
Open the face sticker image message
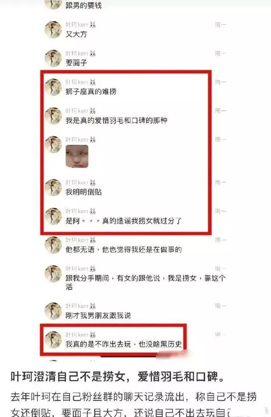77,156
